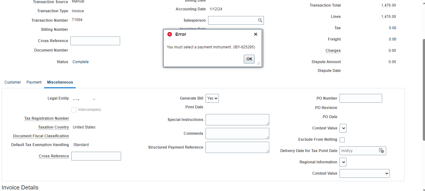
Task: Open the Generate Bill dropdown
Action: click(x=212, y=98)
